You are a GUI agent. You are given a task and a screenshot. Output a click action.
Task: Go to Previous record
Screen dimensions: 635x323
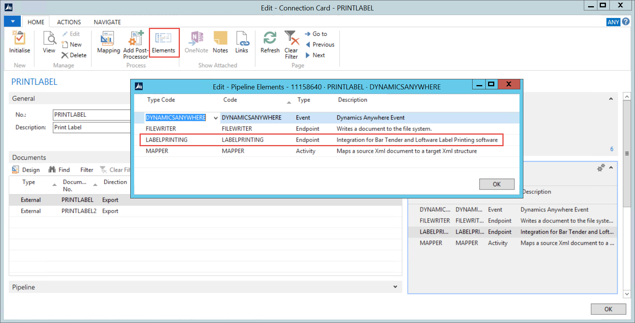pyautogui.click(x=320, y=44)
